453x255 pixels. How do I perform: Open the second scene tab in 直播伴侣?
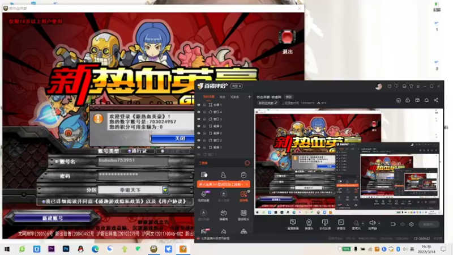coord(222,97)
